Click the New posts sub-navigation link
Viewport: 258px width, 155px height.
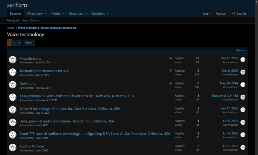coord(13,21)
